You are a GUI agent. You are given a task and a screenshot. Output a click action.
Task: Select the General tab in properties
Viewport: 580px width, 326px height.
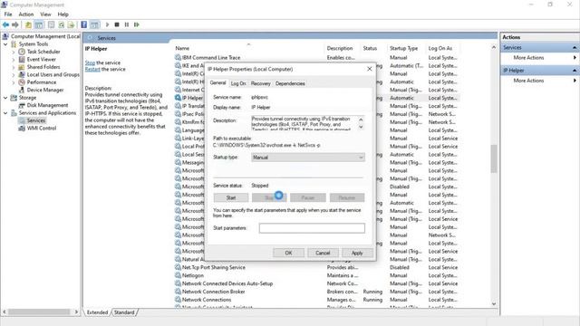tap(217, 82)
